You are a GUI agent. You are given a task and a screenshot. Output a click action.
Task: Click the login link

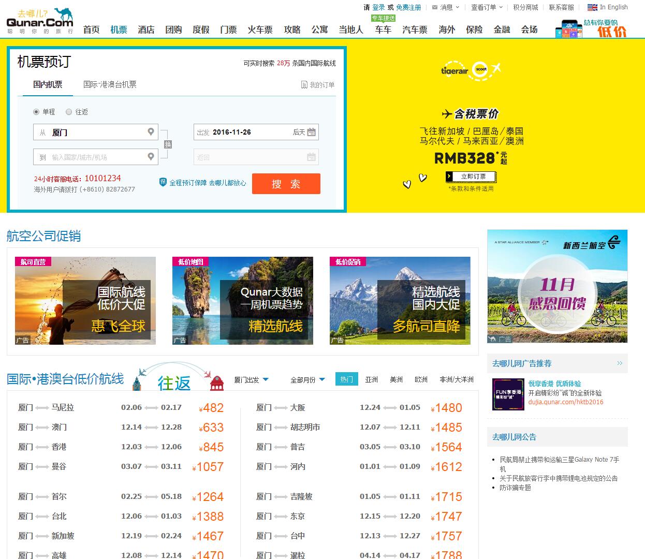pyautogui.click(x=379, y=7)
